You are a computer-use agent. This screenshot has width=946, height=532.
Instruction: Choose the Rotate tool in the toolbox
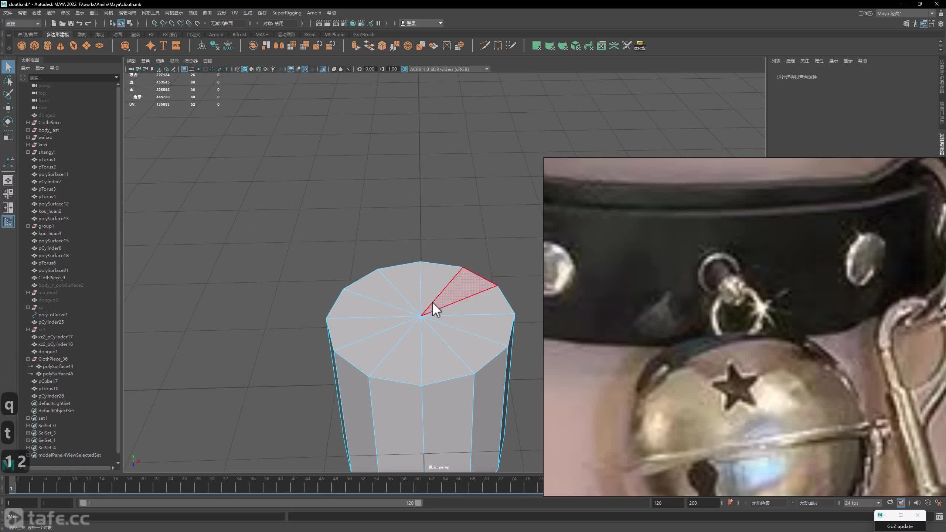tap(8, 122)
